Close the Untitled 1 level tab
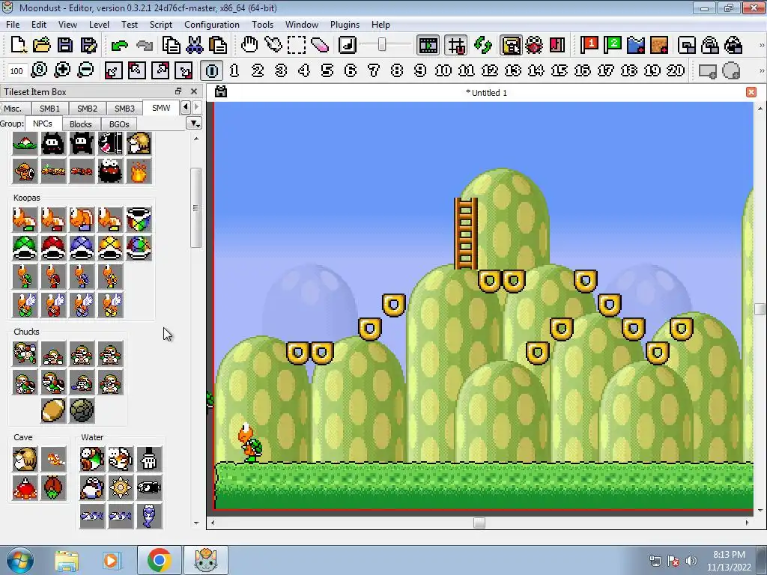 (751, 92)
